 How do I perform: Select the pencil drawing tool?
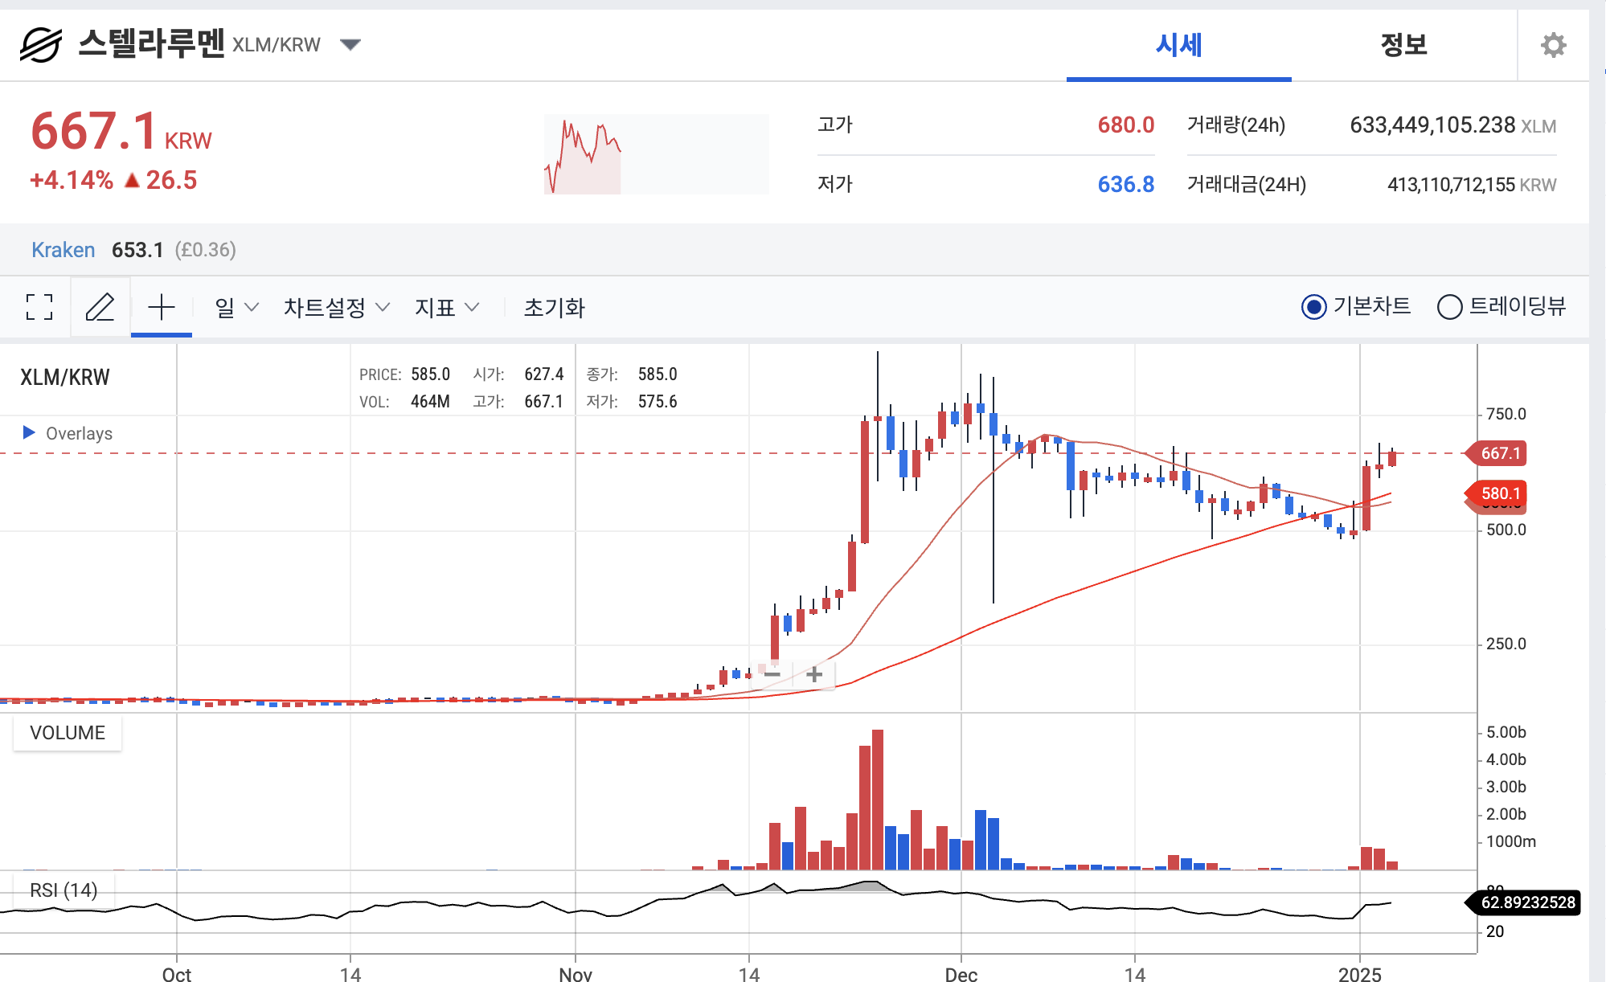coord(100,307)
